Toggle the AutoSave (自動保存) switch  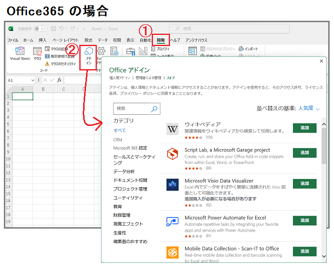coord(41,28)
